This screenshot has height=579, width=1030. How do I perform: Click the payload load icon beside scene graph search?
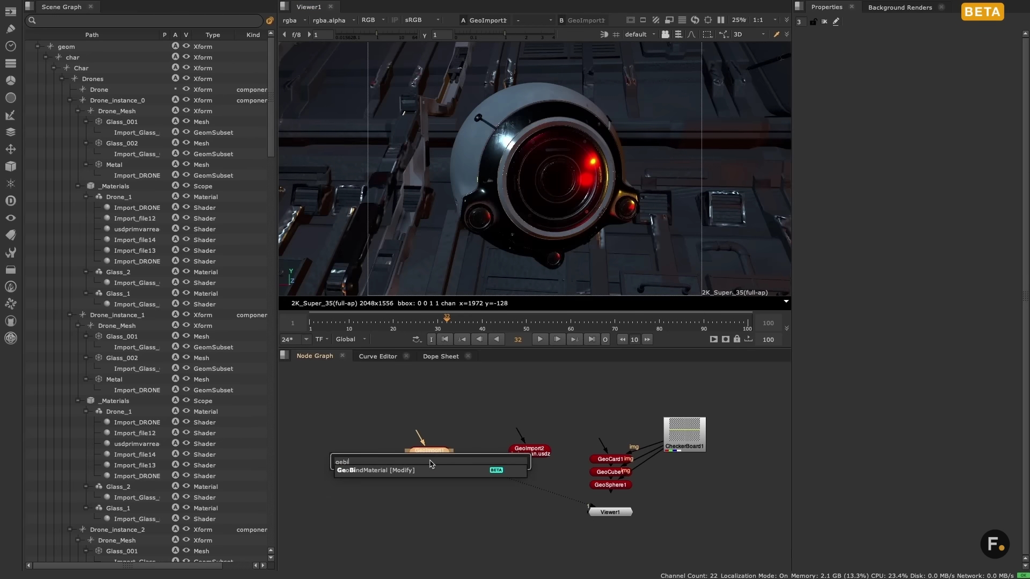pos(270,20)
